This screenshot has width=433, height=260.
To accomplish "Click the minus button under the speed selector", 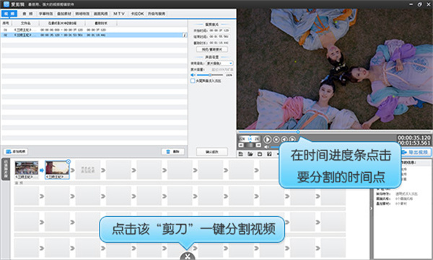I will [x=241, y=145].
